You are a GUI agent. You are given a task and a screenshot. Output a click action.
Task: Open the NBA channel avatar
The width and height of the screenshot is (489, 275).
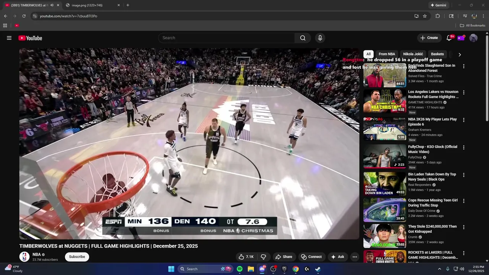click(24, 257)
